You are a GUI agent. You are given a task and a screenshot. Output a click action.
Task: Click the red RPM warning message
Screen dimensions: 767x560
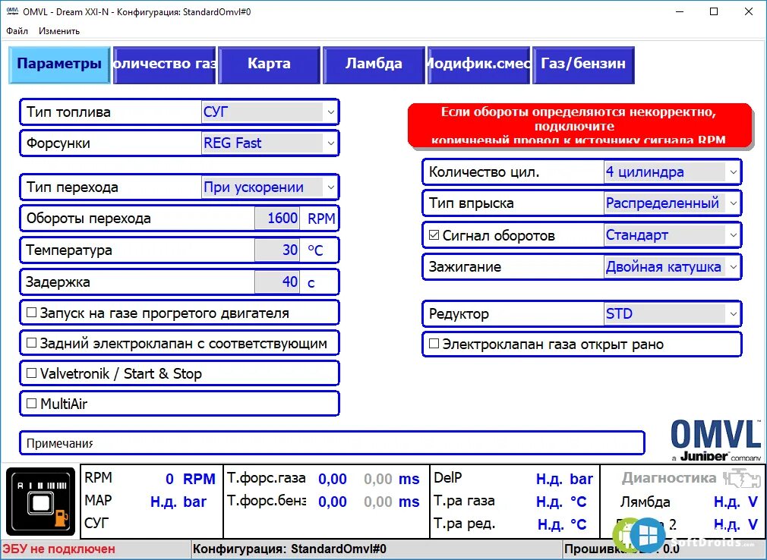tap(579, 125)
